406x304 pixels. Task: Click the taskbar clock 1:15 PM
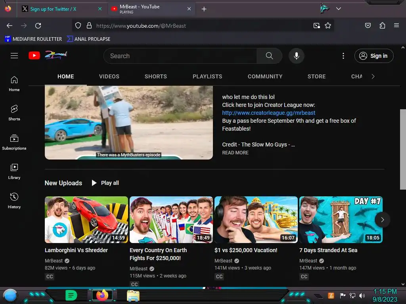[x=385, y=292]
